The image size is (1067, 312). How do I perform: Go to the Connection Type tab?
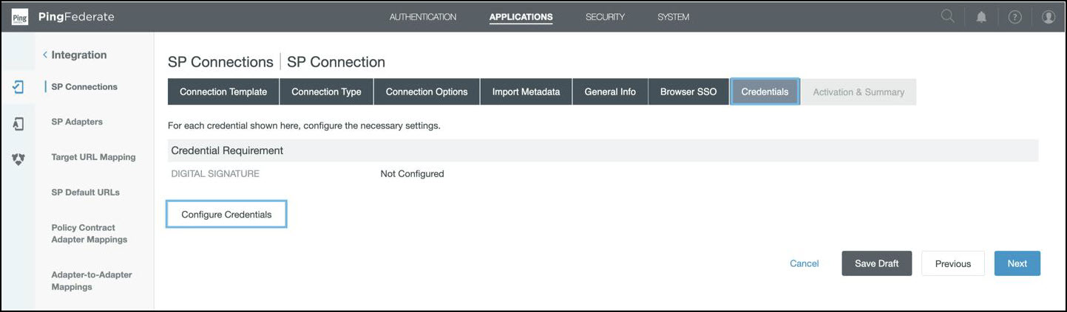[326, 92]
